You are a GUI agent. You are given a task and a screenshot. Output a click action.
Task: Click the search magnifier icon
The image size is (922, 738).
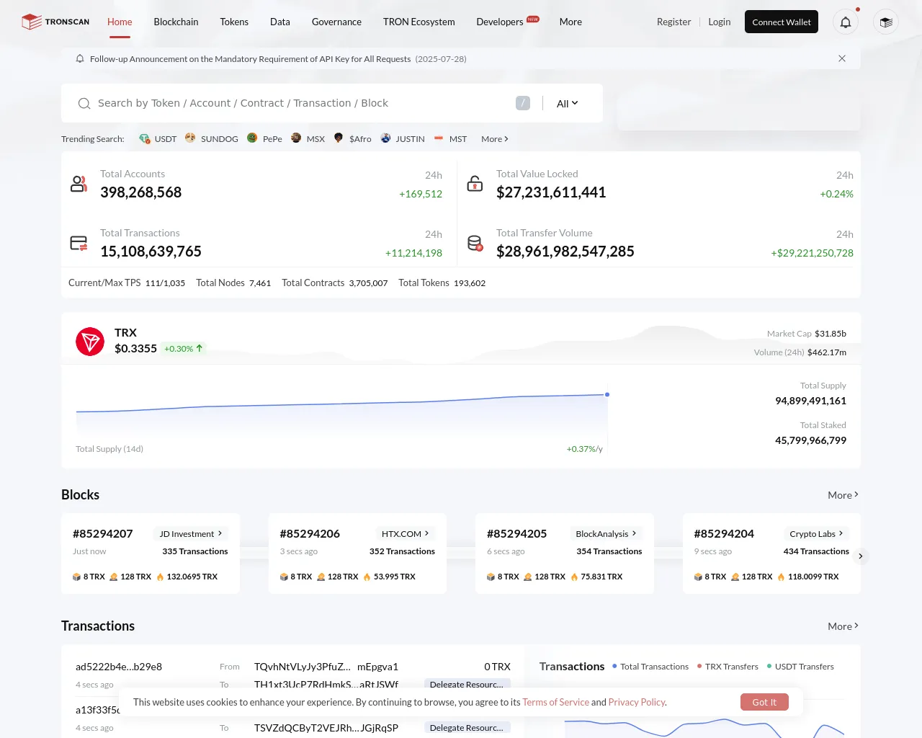coord(84,104)
